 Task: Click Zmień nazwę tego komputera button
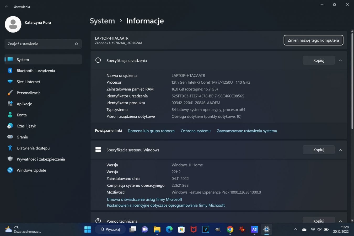(313, 40)
